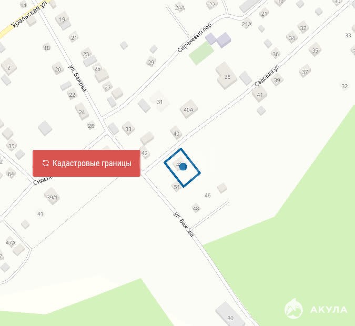The width and height of the screenshot is (355, 326).
Task: Select the building numbered 40А
Action: pos(189,109)
